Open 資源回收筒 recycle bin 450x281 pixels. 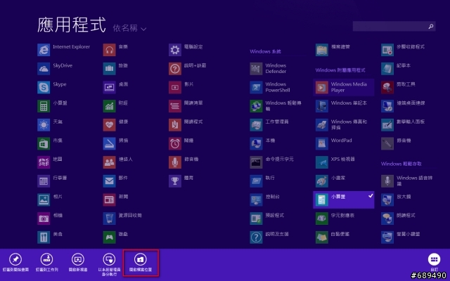coord(122,218)
